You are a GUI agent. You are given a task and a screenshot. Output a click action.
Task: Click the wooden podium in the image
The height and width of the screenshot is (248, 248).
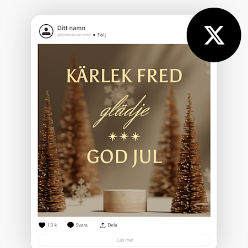click(125, 201)
